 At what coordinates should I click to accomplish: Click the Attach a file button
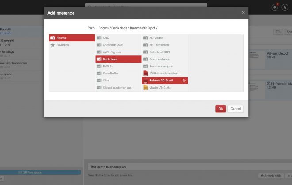[x=272, y=176]
